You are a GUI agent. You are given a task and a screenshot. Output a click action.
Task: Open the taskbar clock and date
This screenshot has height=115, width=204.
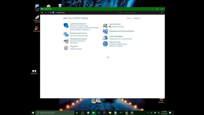[x=164, y=113]
